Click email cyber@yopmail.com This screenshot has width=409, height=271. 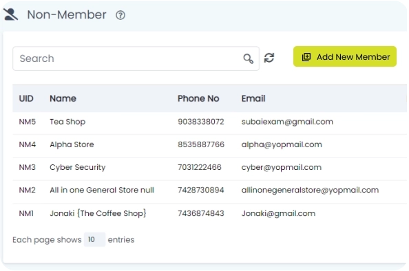[282, 167]
